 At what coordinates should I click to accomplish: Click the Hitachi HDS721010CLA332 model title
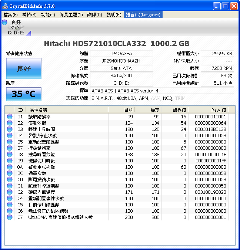(x=117, y=44)
